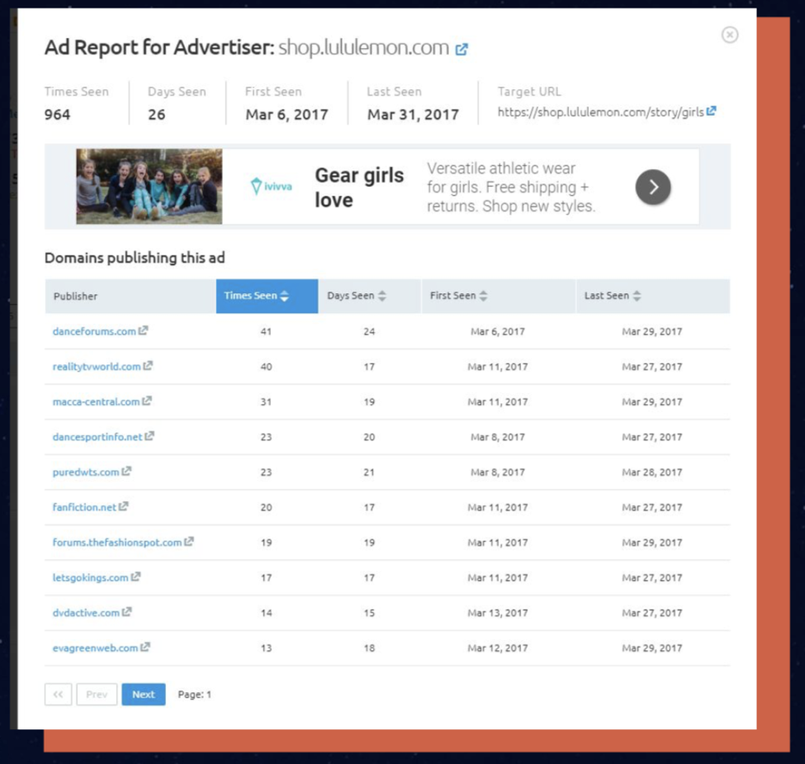Click the first-page double-chevron pagination icon

click(x=57, y=695)
